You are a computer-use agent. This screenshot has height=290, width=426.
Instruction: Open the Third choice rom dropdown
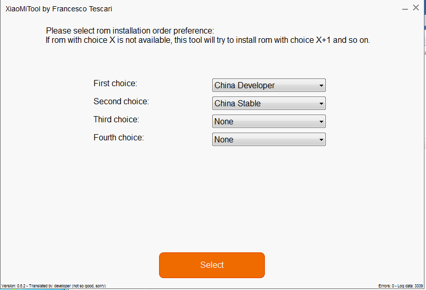click(x=269, y=121)
